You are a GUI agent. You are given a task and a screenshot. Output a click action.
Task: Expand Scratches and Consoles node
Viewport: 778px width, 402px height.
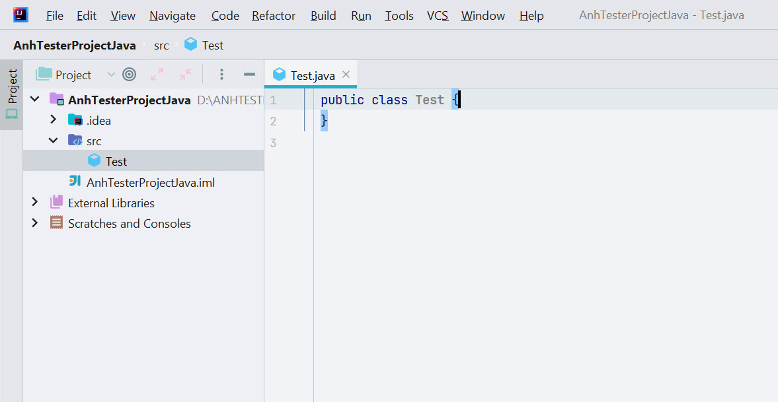tap(35, 223)
